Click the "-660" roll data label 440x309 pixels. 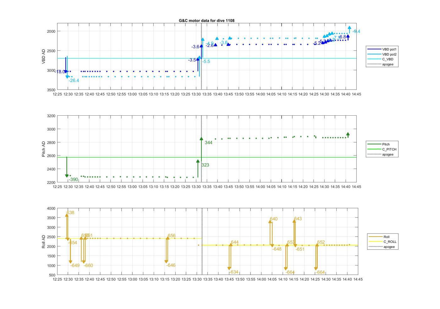pos(88,265)
